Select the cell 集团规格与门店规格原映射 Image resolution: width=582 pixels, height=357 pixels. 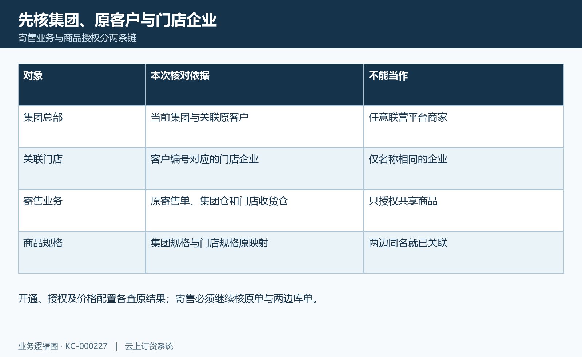pyautogui.click(x=255, y=252)
